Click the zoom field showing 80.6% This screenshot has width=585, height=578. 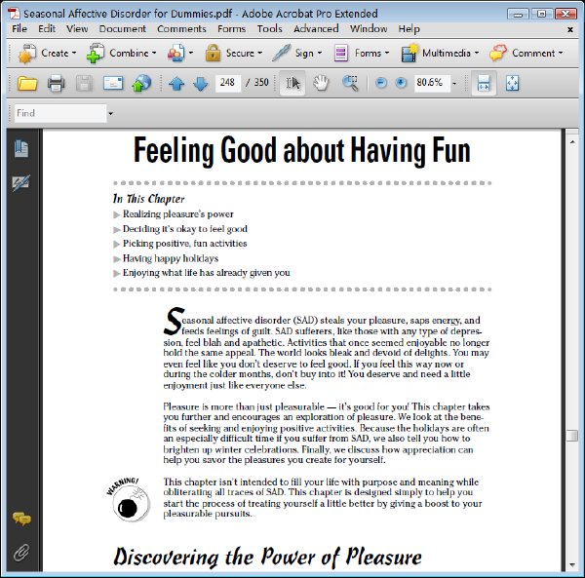pos(431,83)
